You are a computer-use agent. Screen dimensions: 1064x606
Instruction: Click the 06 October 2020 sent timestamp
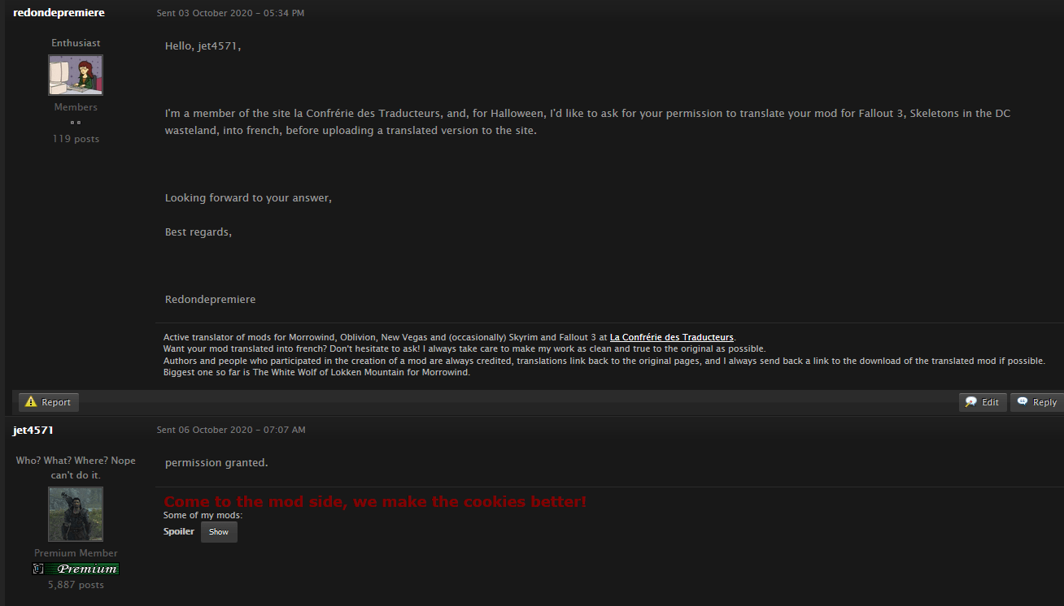click(231, 430)
